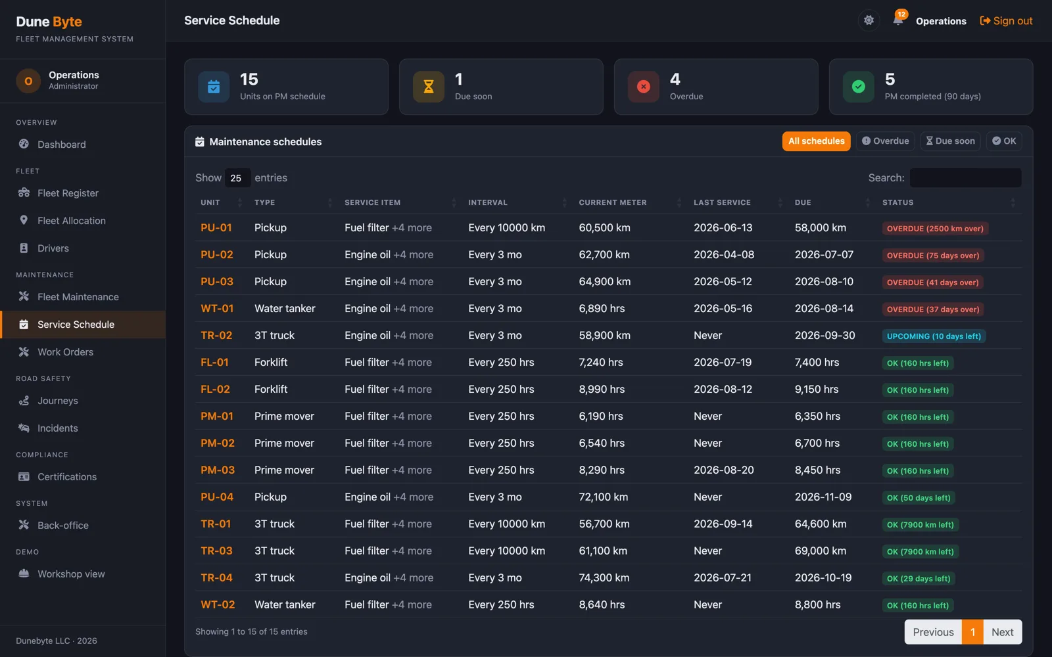Click the Journeys route icon

click(24, 400)
